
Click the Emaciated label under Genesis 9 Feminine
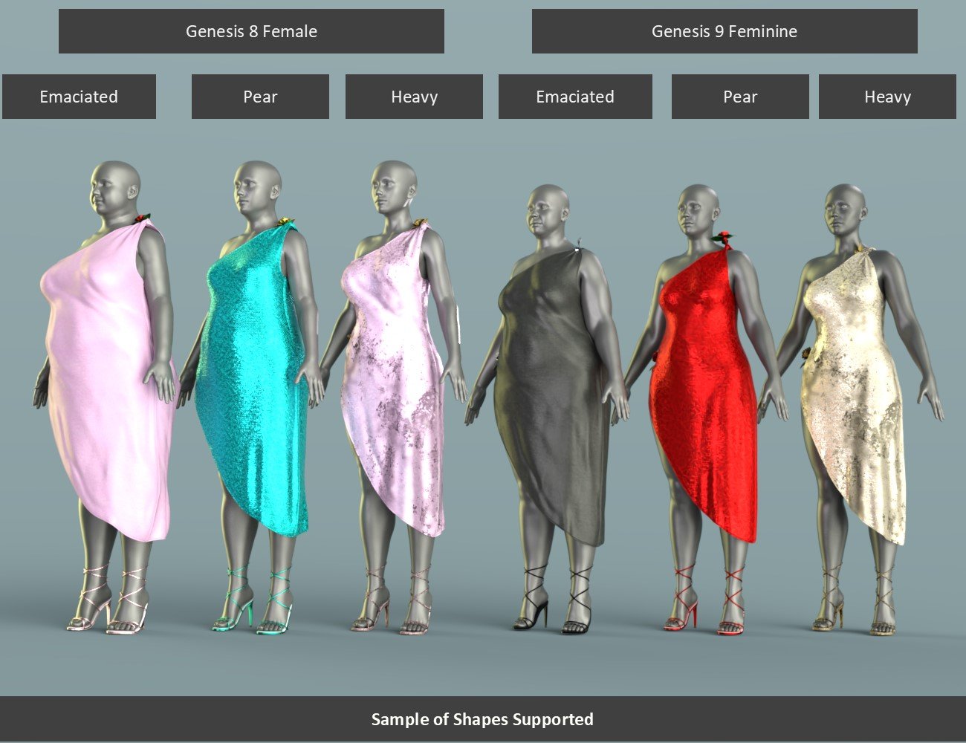tap(576, 97)
